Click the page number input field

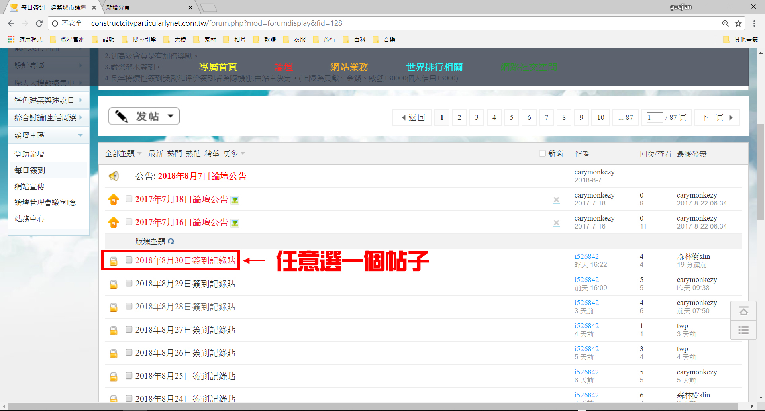pos(654,117)
